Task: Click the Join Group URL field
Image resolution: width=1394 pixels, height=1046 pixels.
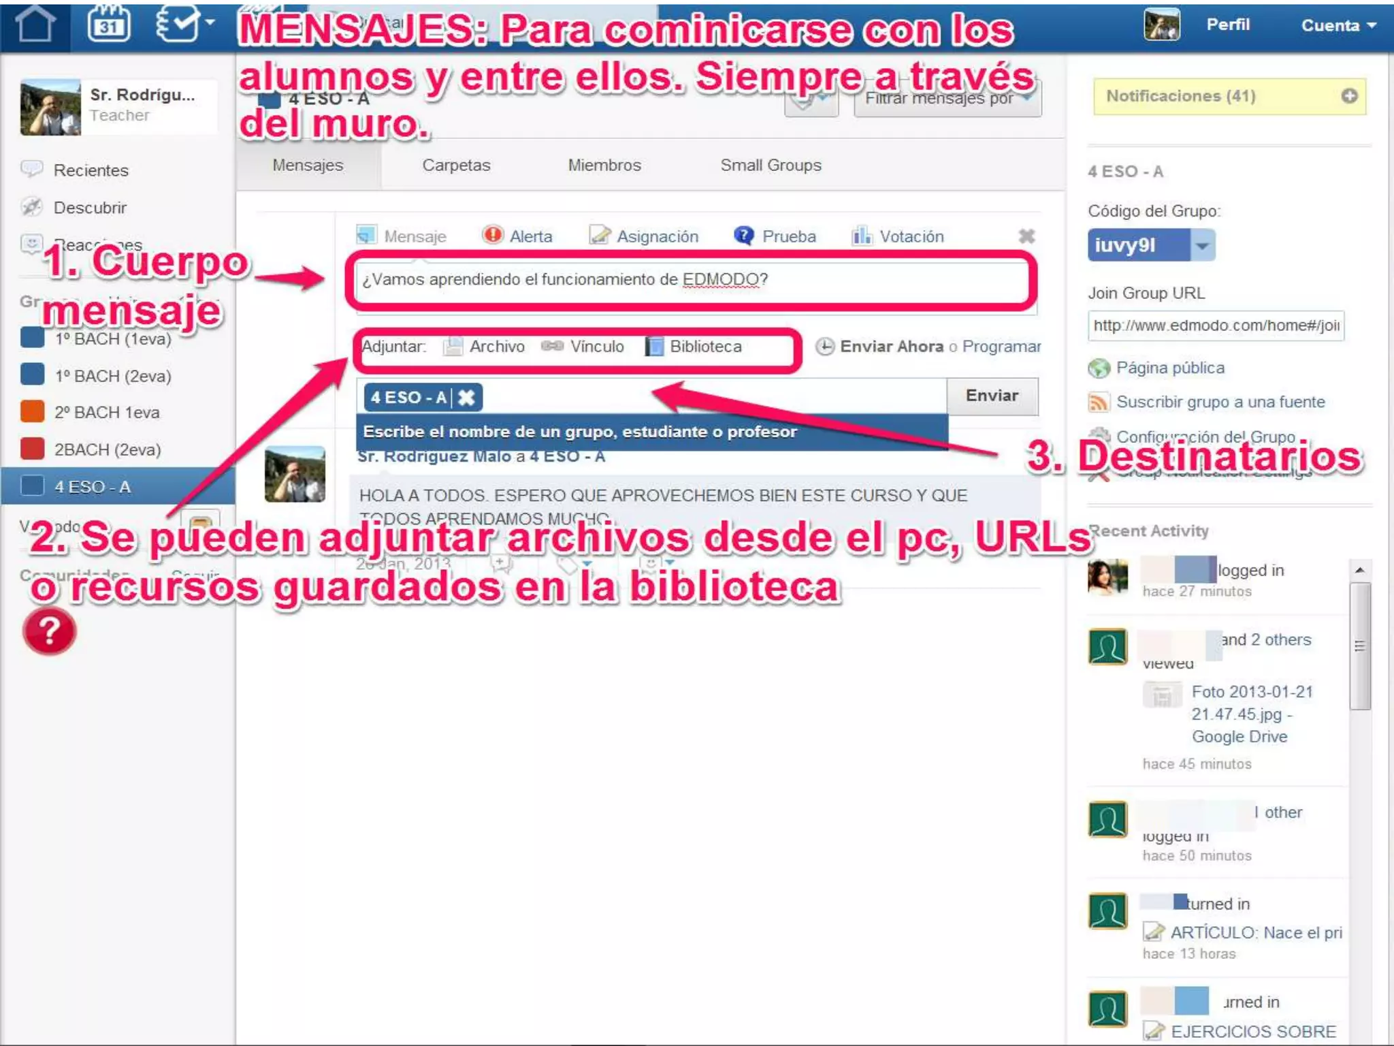Action: 1216,326
